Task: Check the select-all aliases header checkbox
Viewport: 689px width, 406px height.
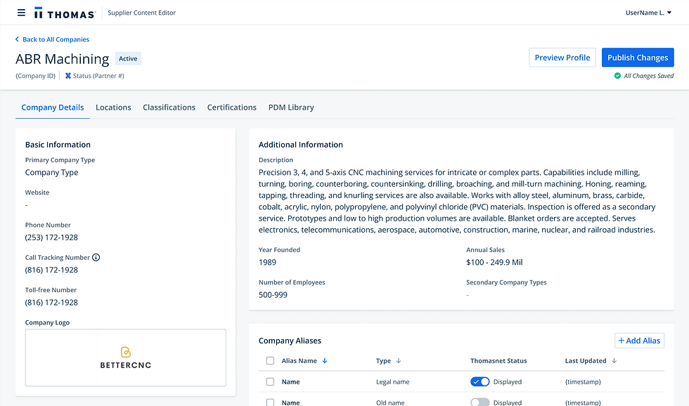Action: 270,361
